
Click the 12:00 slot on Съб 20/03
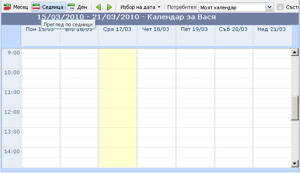pos(234,118)
